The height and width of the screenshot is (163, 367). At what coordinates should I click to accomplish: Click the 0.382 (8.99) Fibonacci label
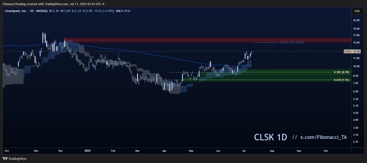(x=341, y=72)
